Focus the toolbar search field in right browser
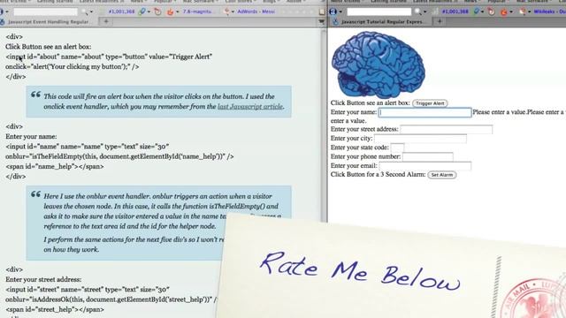Image resolution: width=566 pixels, height=318 pixels. 379,11
